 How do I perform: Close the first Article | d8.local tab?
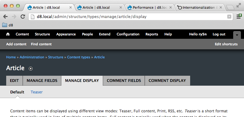pos(71,7)
